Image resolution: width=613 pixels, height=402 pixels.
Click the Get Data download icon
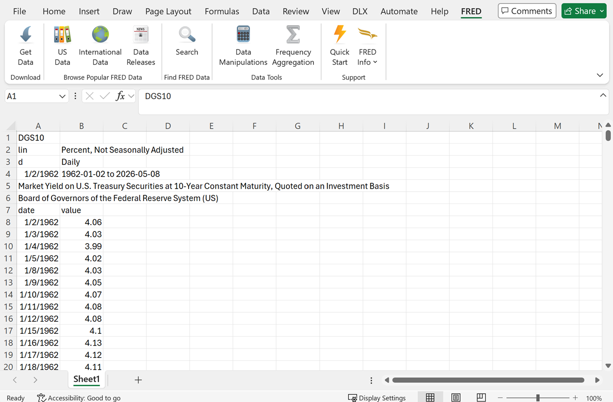[x=26, y=35]
